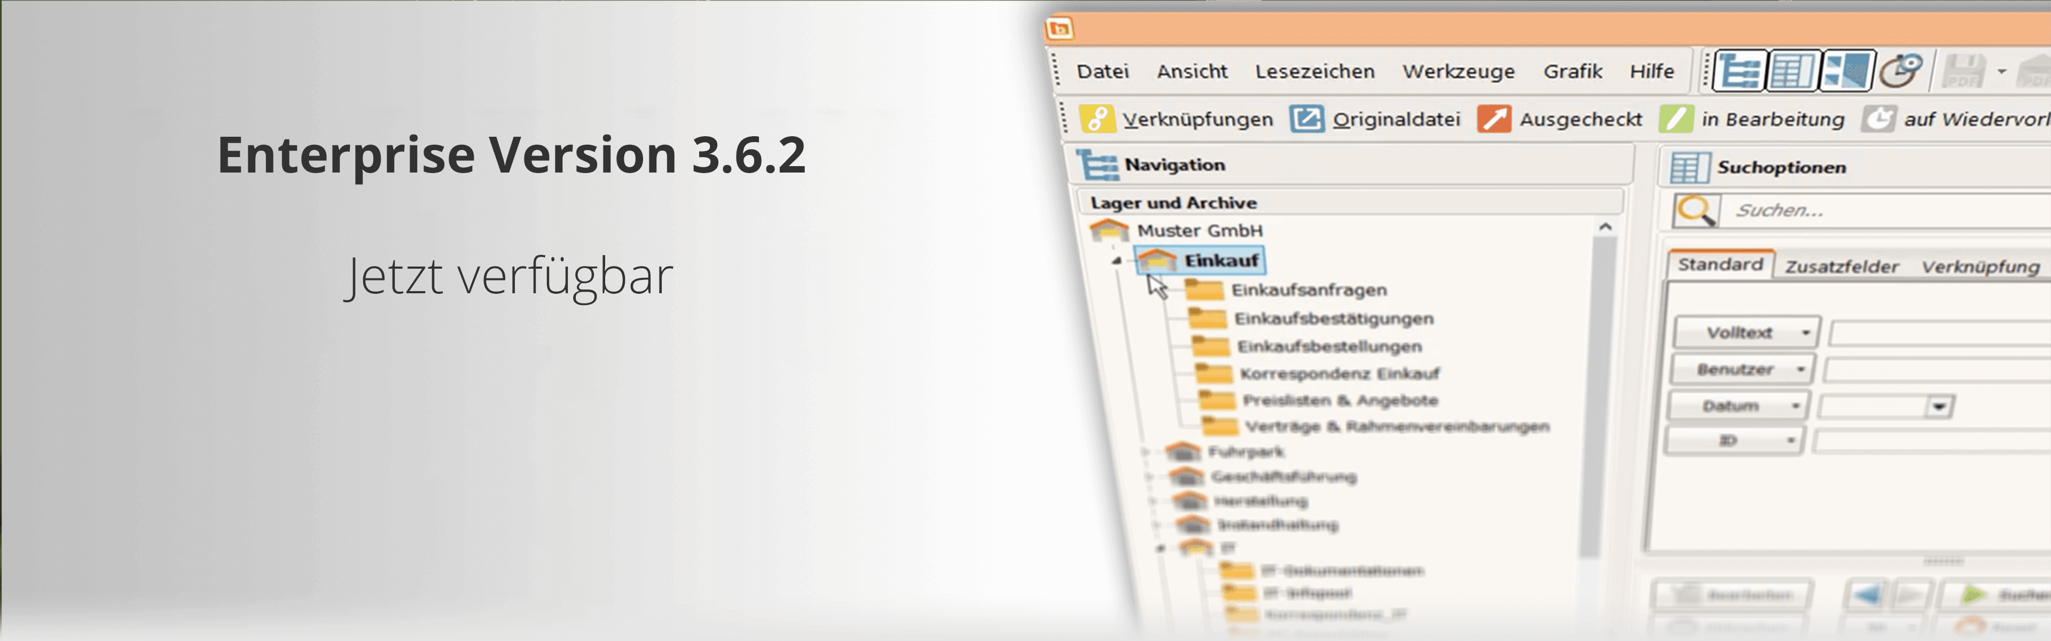
Task: Open dropdown arrow next to PDF save icon
Action: (x=2001, y=72)
